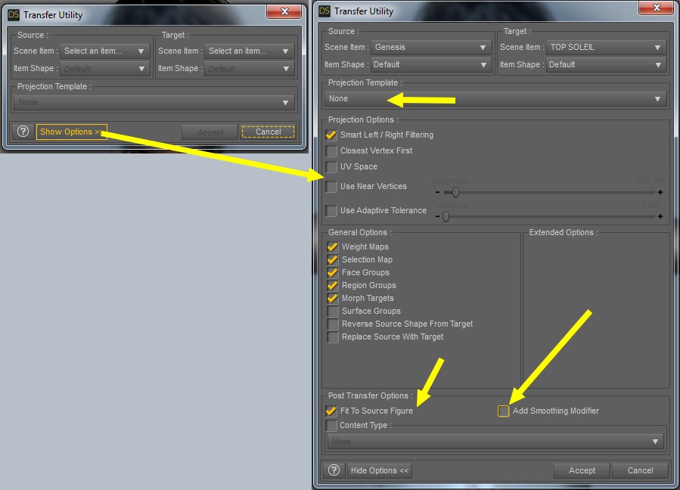The width and height of the screenshot is (680, 490).
Task: Toggle Smart Left / Right Filtering checkbox
Action: point(331,135)
